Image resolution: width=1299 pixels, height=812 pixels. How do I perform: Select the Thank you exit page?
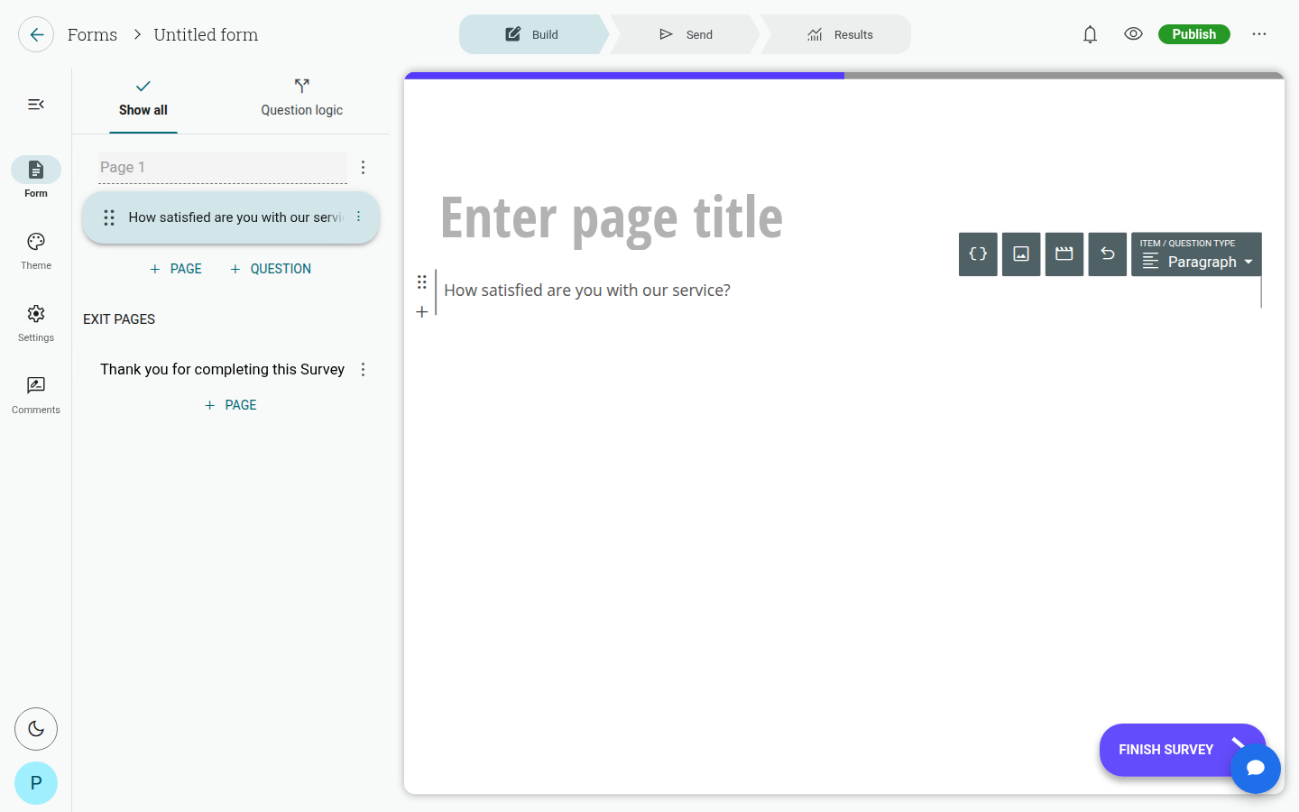[222, 369]
